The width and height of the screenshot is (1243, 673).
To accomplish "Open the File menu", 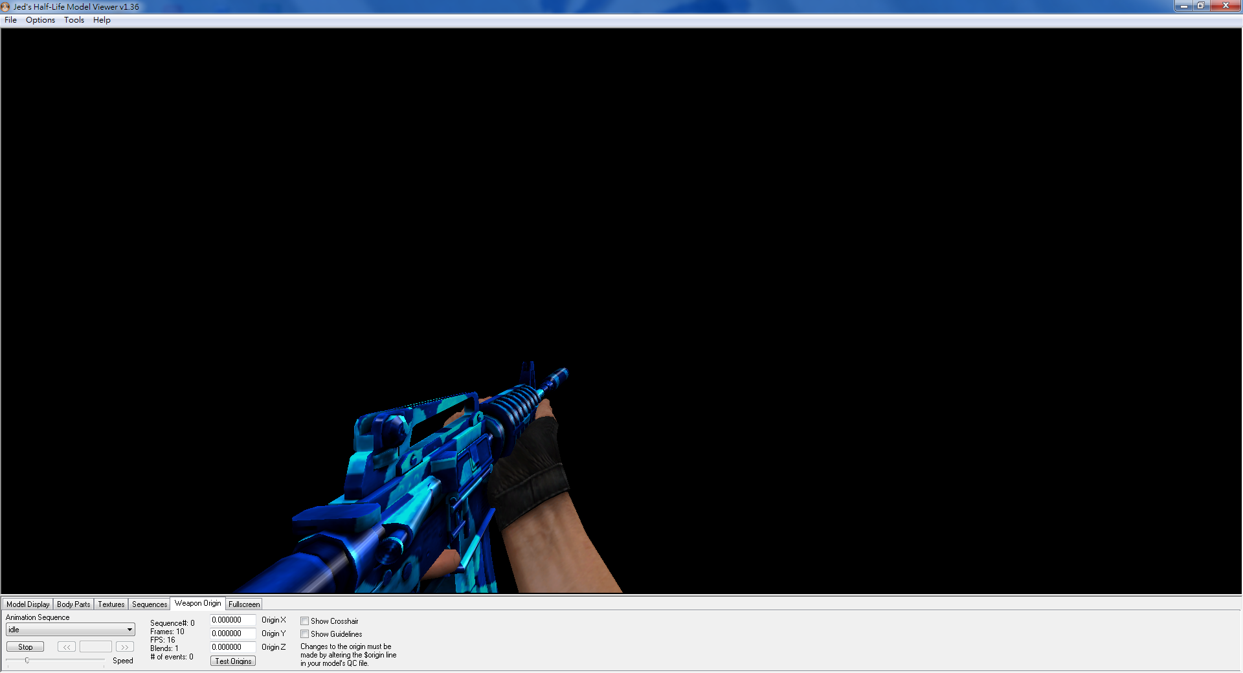I will pos(10,20).
